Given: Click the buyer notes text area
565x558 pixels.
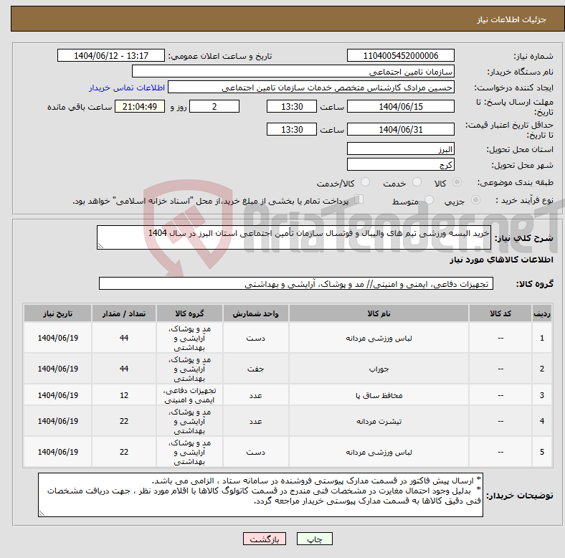Looking at the screenshot, I should pos(260,495).
